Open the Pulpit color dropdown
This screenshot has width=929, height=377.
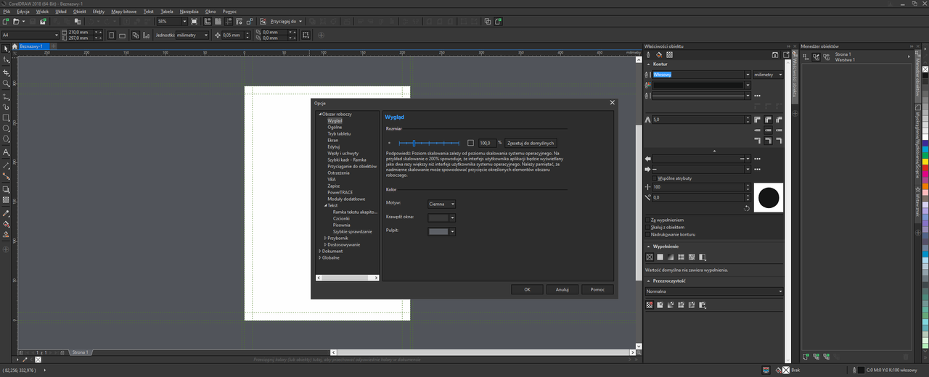pyautogui.click(x=442, y=231)
